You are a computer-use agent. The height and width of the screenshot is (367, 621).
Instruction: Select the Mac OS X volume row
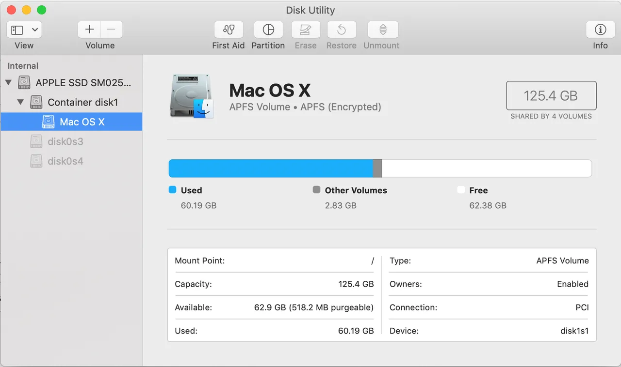point(71,122)
